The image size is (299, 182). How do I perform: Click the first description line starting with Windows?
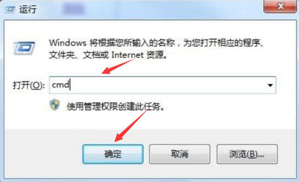(157, 43)
